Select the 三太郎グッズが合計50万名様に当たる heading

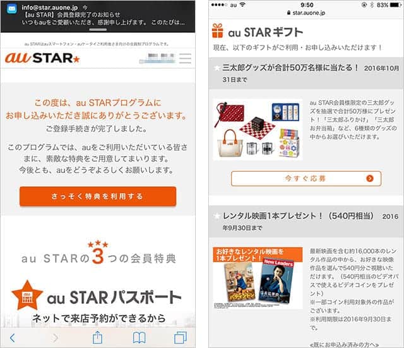tap(290, 68)
